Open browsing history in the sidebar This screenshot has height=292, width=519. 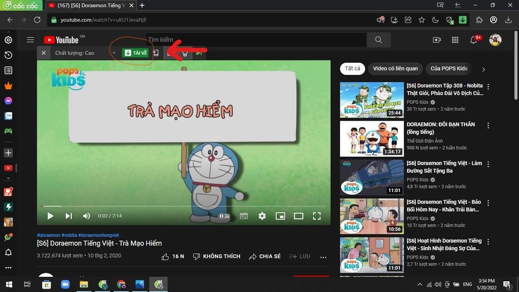8,55
